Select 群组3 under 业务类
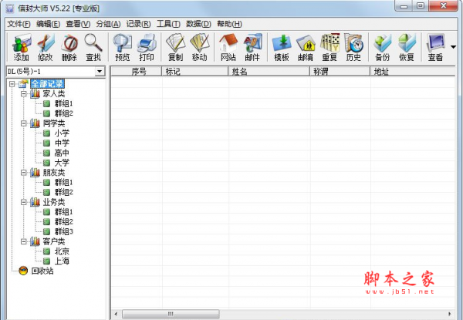This screenshot has width=463, height=320. pyautogui.click(x=63, y=231)
